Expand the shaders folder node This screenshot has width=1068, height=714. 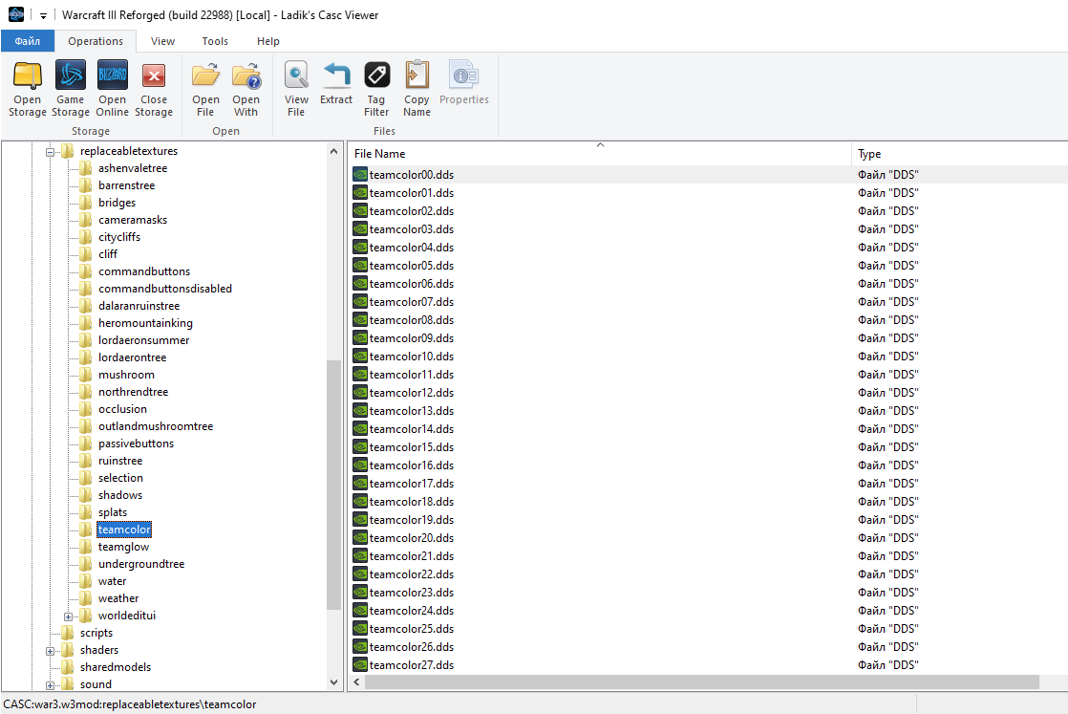click(x=50, y=651)
